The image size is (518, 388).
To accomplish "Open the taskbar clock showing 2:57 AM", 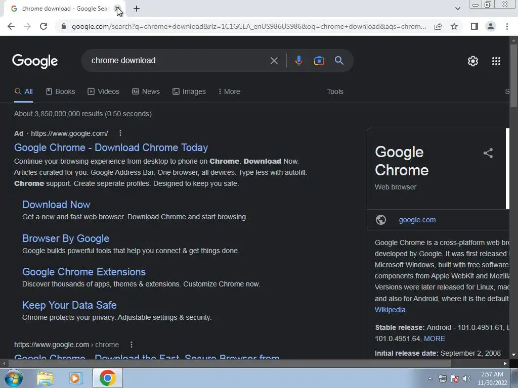I will point(492,378).
